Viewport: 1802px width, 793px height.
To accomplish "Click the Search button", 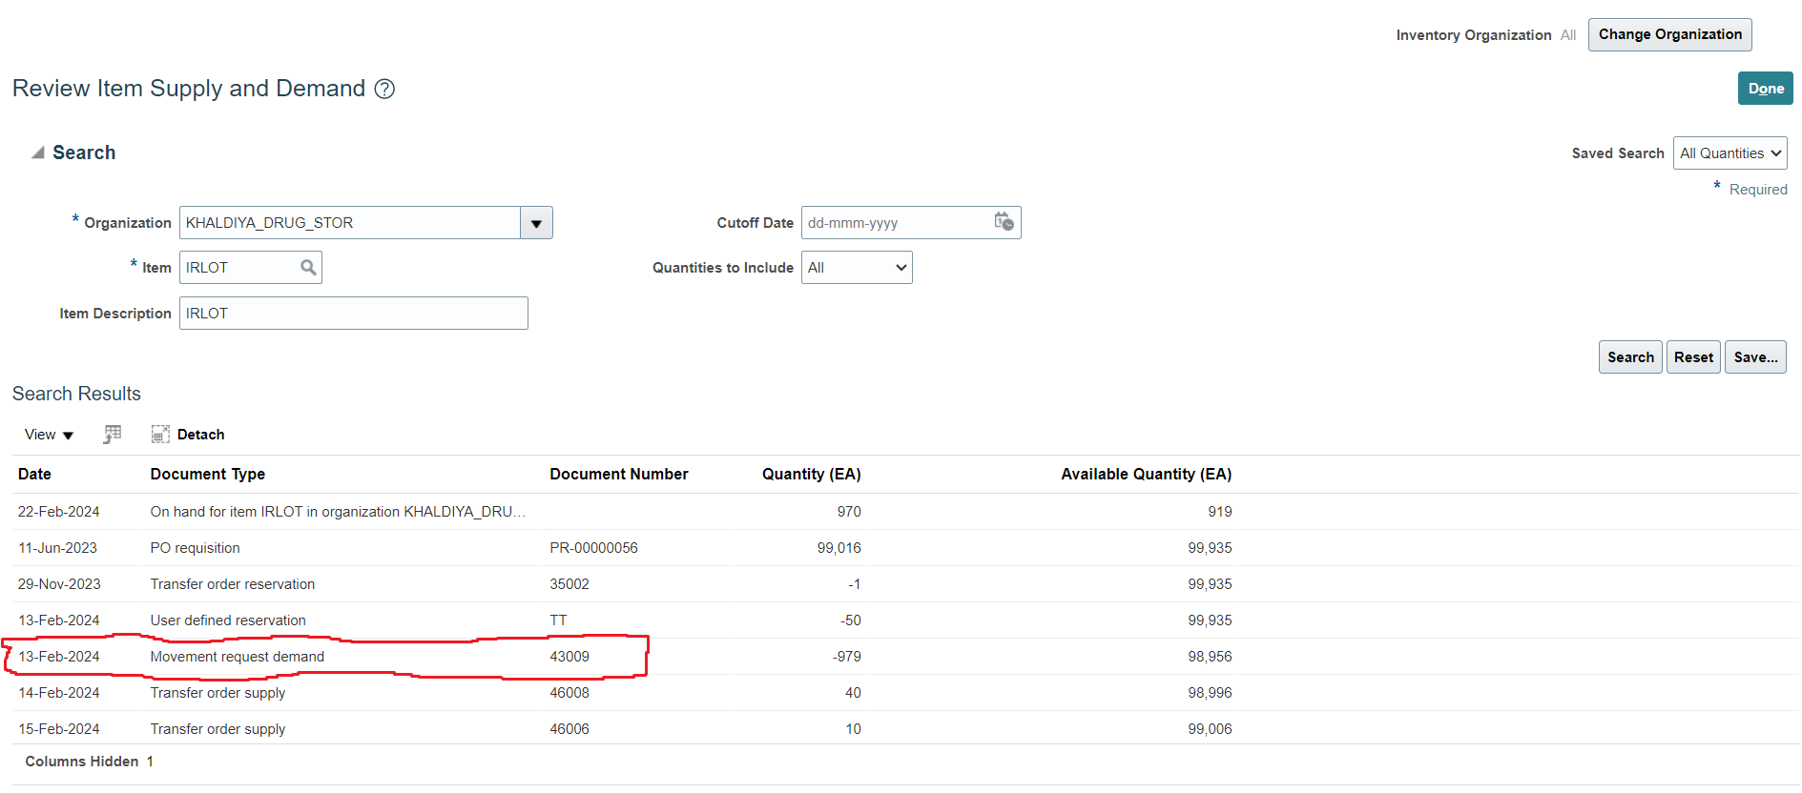I will (x=1630, y=357).
